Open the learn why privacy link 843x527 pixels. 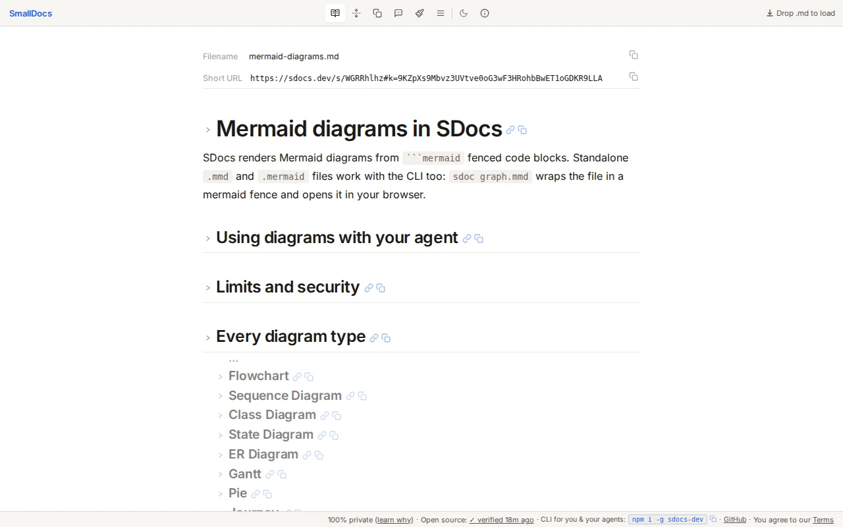(394, 520)
